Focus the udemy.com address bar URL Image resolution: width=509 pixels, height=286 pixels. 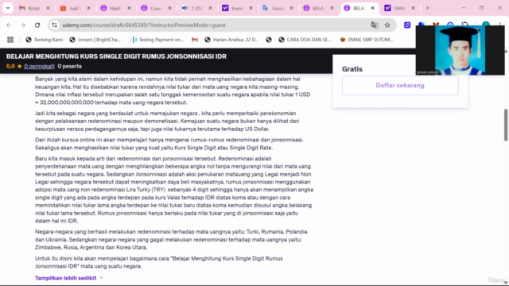[x=143, y=25]
